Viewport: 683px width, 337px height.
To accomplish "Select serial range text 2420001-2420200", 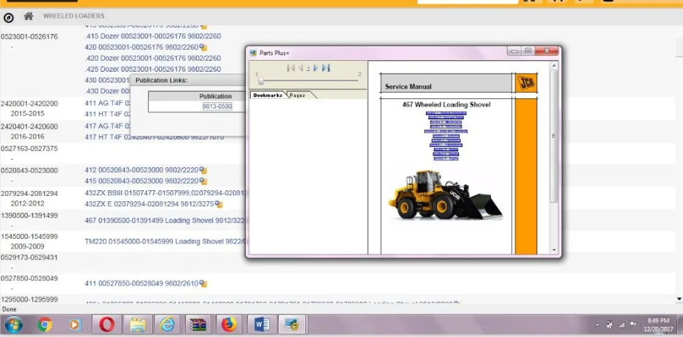I will (x=29, y=104).
